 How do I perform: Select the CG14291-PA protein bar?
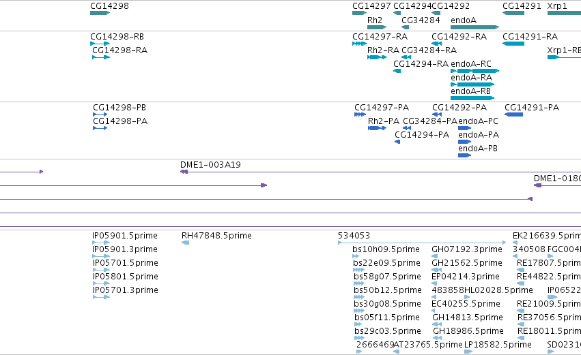(x=513, y=114)
